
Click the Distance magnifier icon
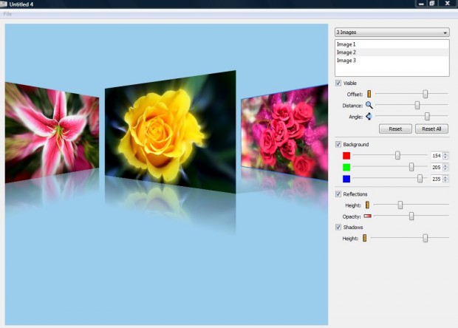pos(369,106)
